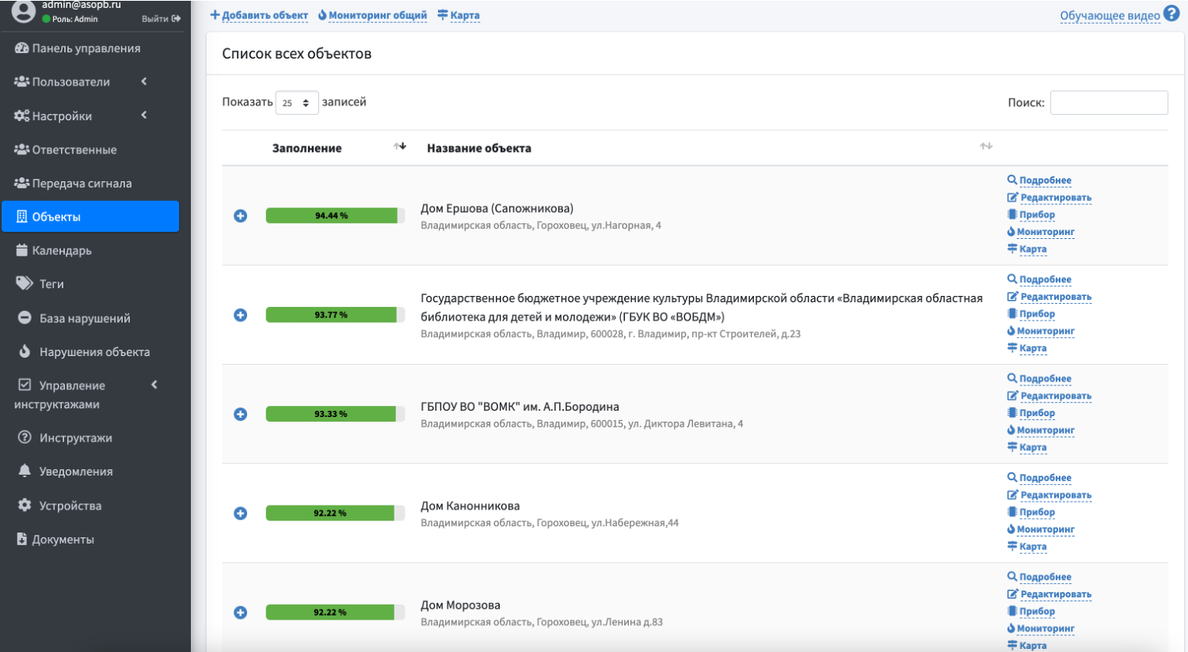Click the gear icon beside Устройства
This screenshot has width=1188, height=652.
(25, 505)
